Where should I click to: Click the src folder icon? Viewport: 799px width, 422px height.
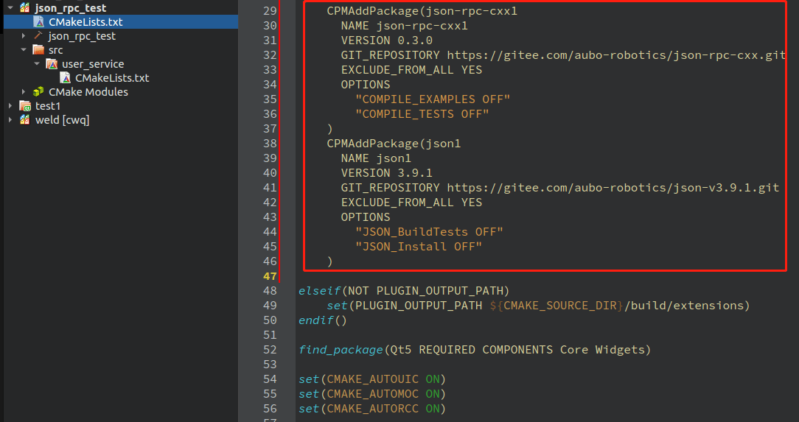click(38, 50)
